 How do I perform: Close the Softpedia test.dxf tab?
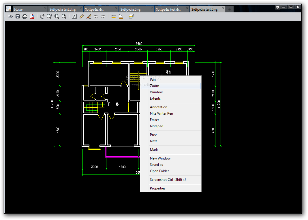tap(187, 8)
